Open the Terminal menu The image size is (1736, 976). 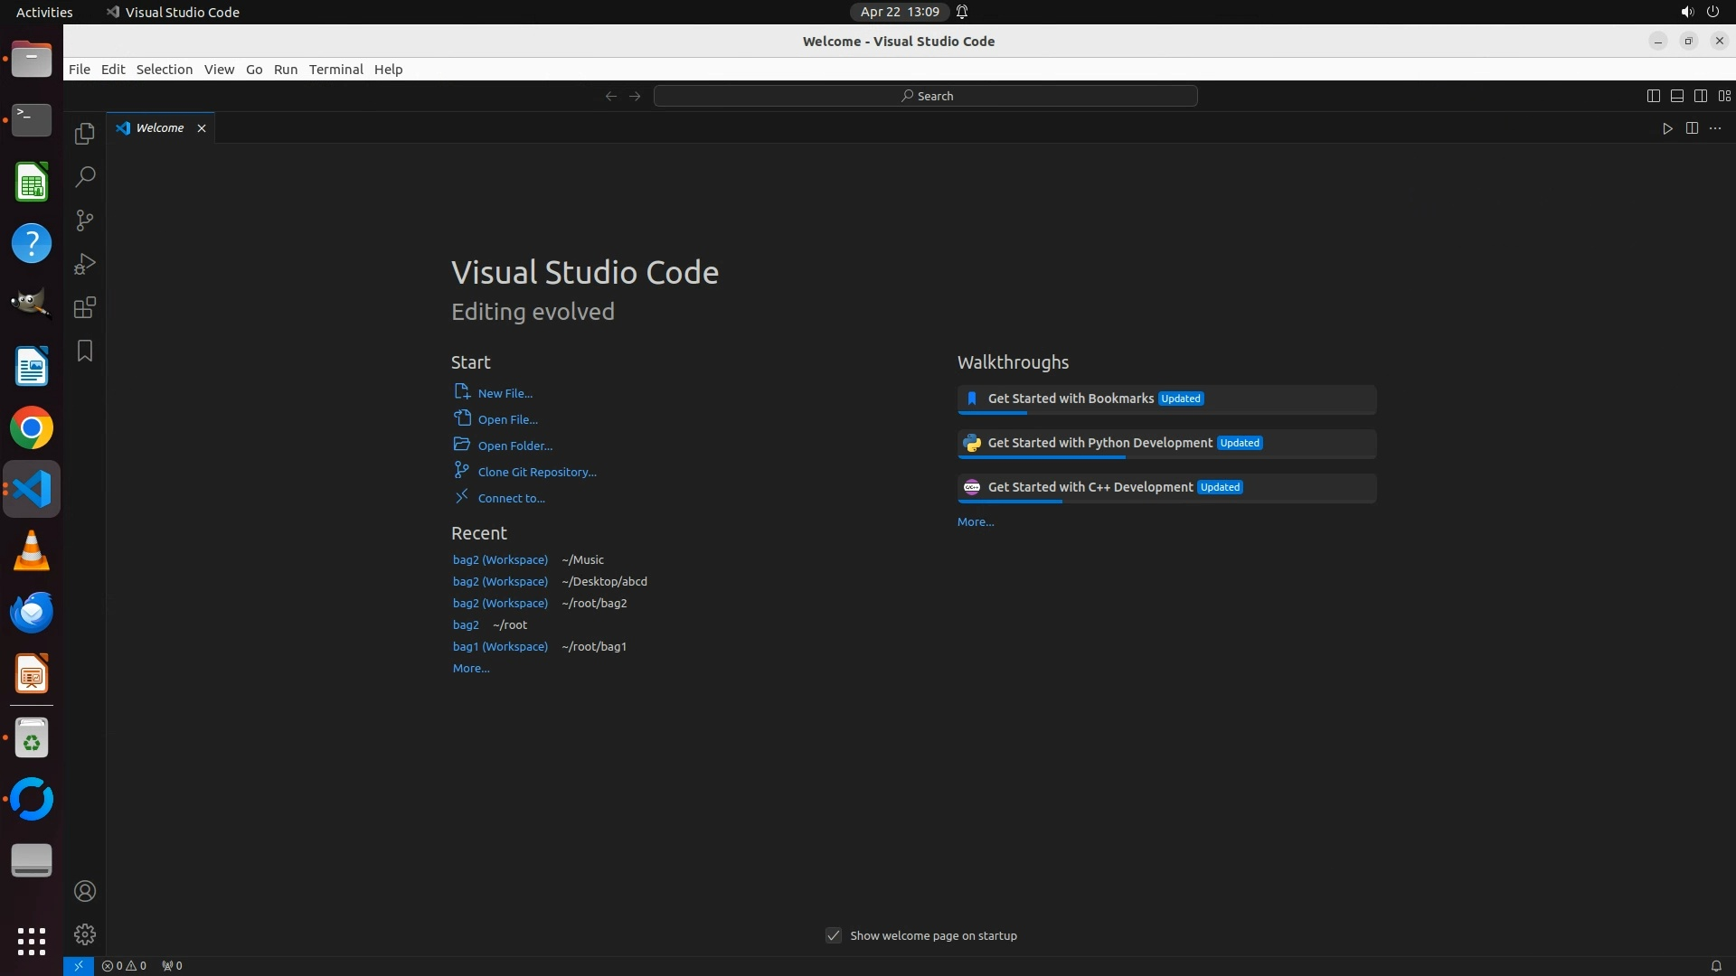point(335,70)
